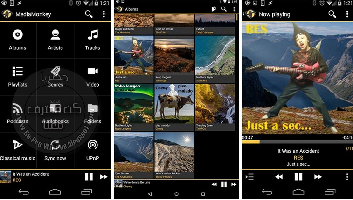Image resolution: width=353 pixels, height=200 pixels.
Task: Open the Audiobooks category
Action: (55, 113)
